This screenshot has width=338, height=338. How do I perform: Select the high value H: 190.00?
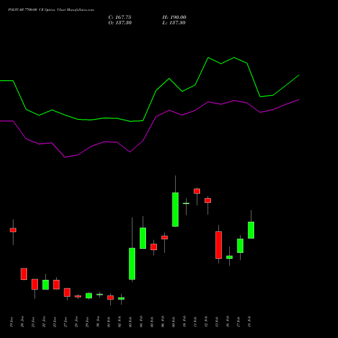click(174, 18)
